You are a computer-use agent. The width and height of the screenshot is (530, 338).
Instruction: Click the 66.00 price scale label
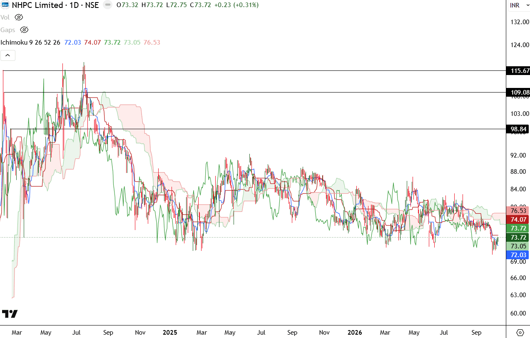pyautogui.click(x=519, y=278)
